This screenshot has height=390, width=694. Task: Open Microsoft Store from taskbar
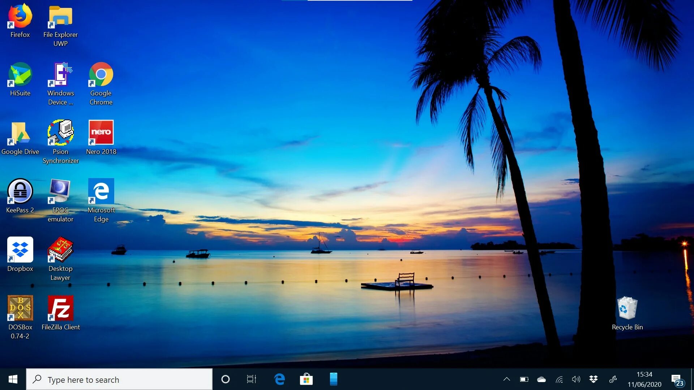click(x=307, y=379)
